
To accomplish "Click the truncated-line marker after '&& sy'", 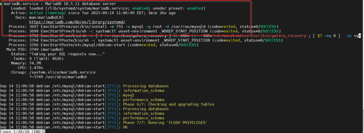I will 360,36.
